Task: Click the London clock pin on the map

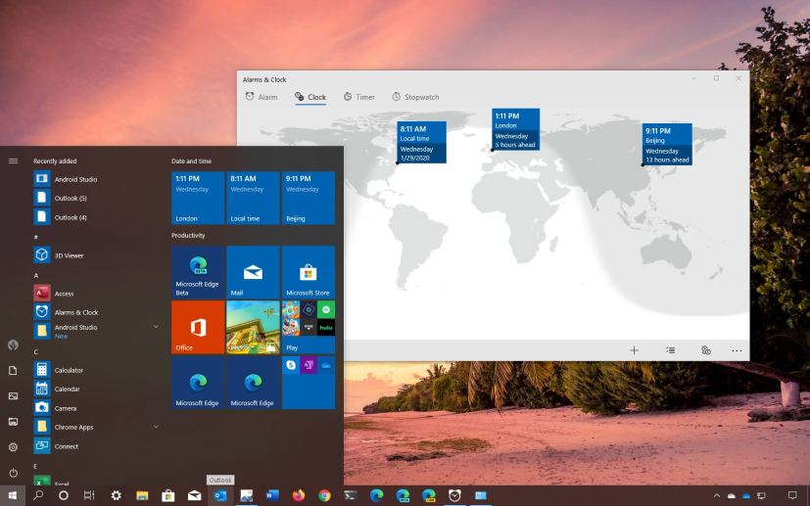Action: (x=515, y=129)
